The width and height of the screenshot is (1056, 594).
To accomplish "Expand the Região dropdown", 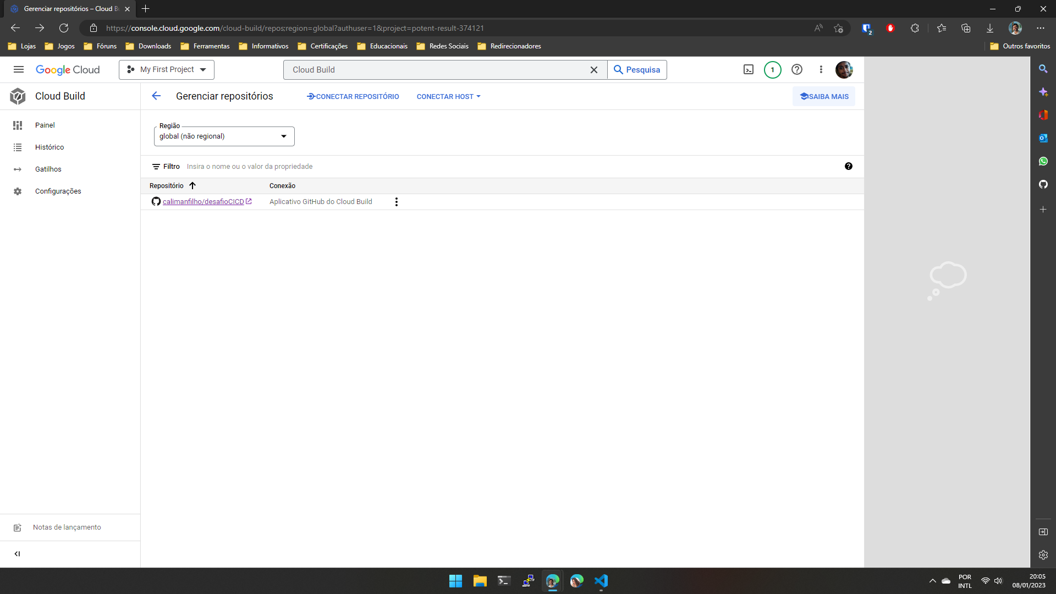I will pos(224,136).
